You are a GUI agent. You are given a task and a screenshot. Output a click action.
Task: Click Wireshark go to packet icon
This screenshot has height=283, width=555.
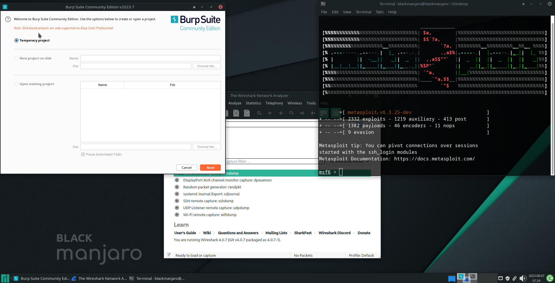point(291,113)
